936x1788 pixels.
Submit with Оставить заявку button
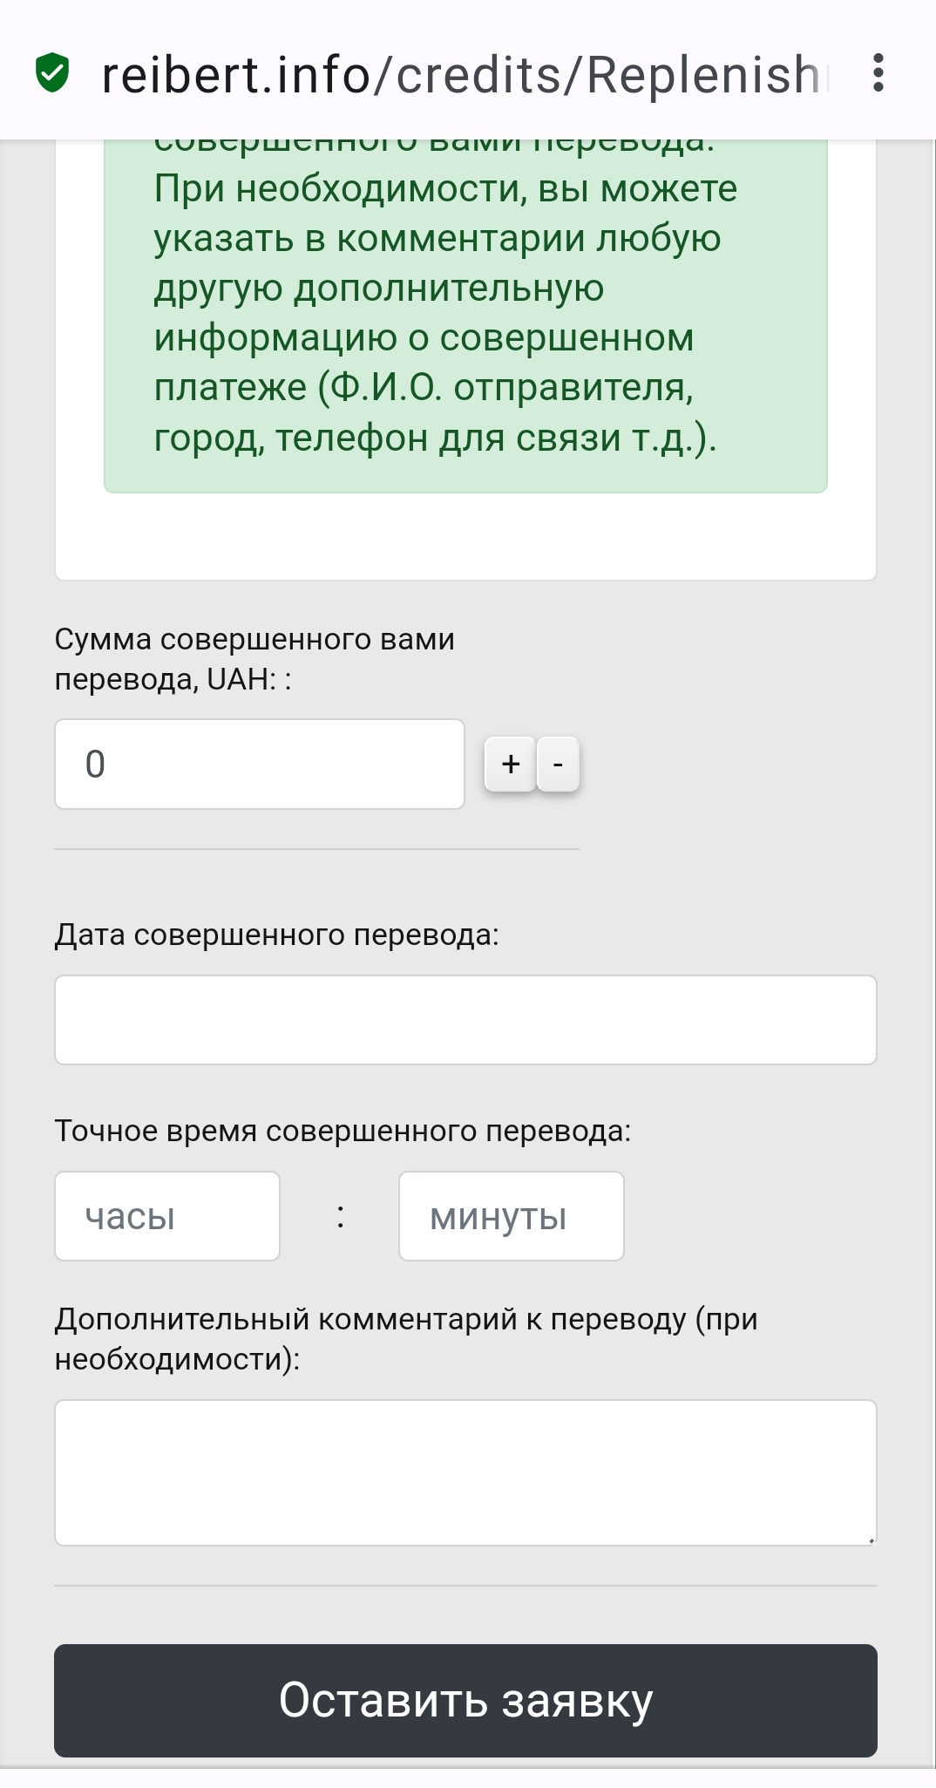[465, 1701]
